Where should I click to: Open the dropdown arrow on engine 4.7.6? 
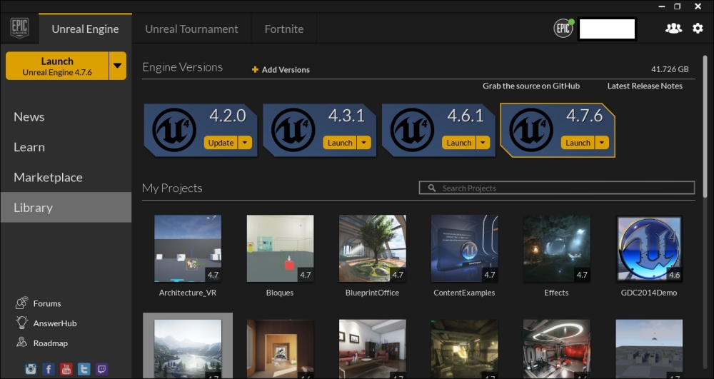click(602, 143)
